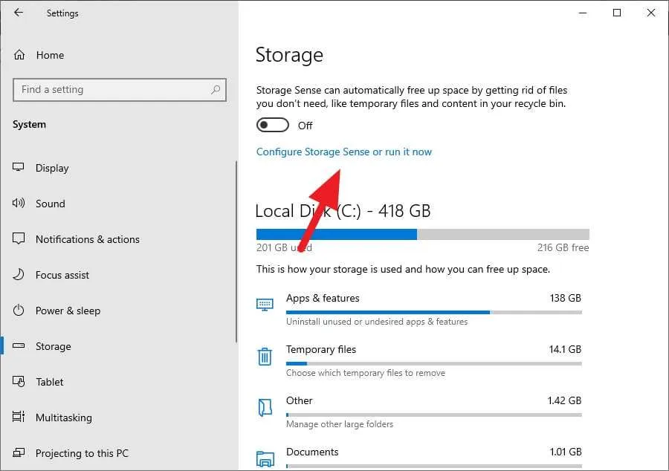This screenshot has width=669, height=471.
Task: Click the Notifications & actions icon
Action: tap(19, 238)
